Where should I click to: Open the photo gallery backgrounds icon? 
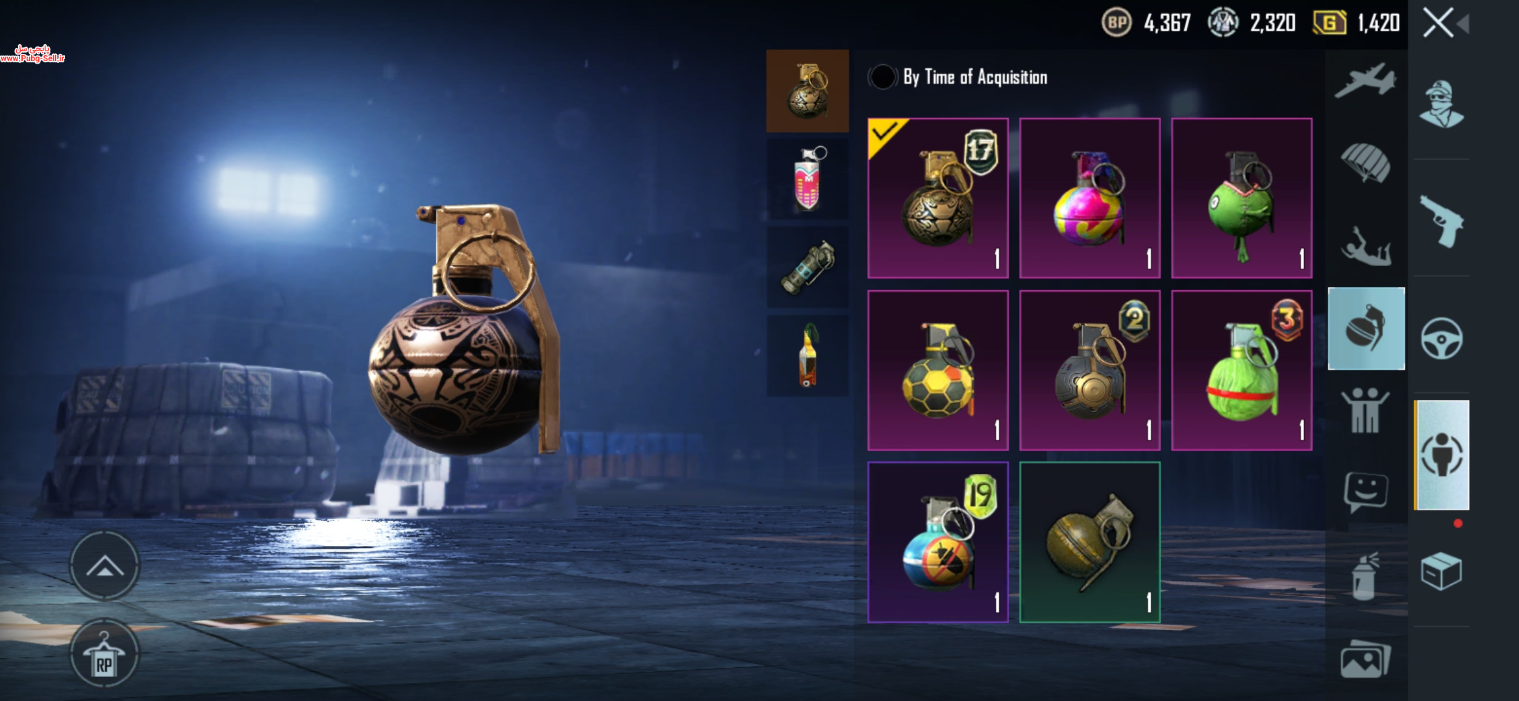[x=1366, y=659]
